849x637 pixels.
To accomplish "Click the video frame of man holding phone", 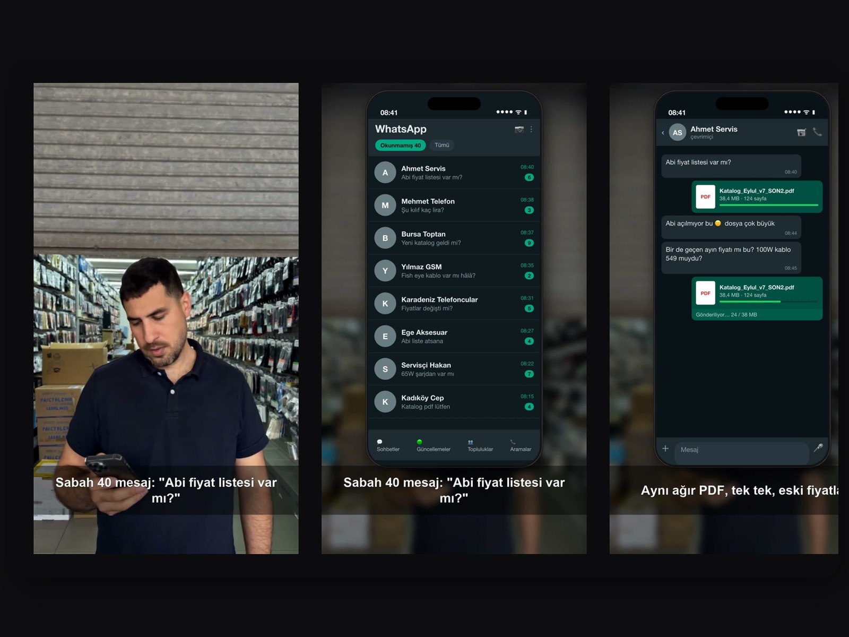I will pyautogui.click(x=166, y=318).
